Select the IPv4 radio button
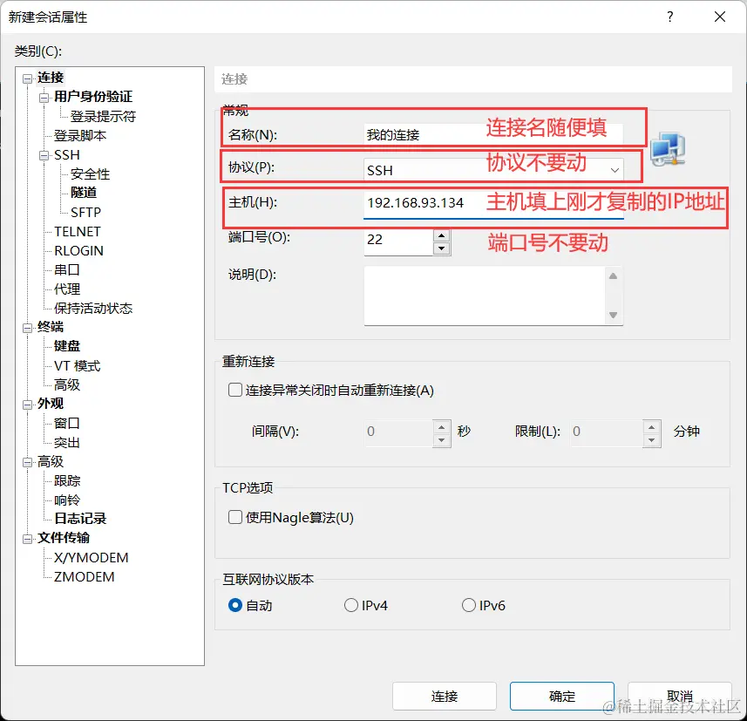This screenshot has width=747, height=721. point(351,605)
